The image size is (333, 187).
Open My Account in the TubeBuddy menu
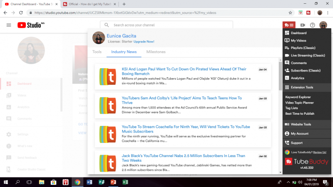point(299,133)
